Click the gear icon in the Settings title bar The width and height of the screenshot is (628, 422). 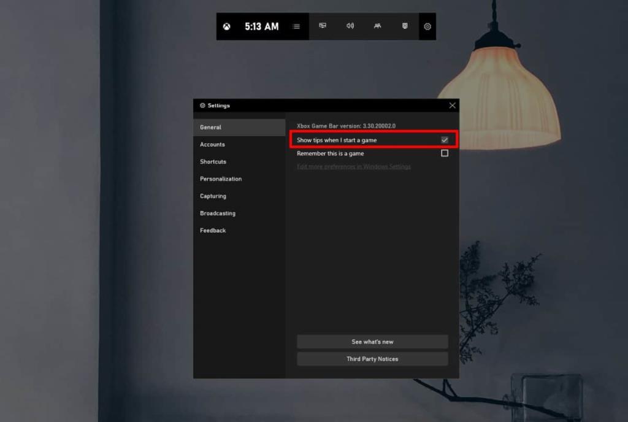tap(202, 105)
